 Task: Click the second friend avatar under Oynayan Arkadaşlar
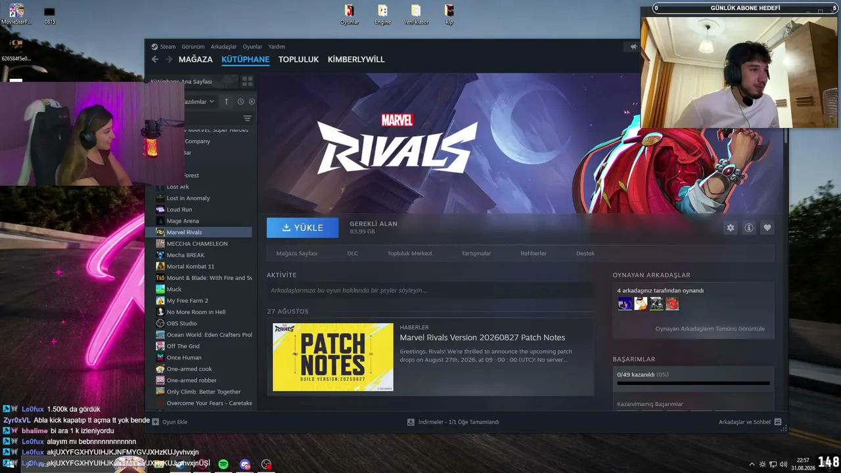coord(641,304)
